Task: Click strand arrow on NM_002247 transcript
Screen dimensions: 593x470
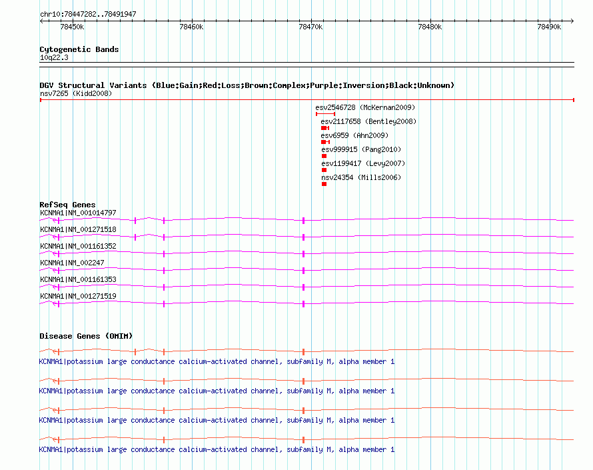Action: click(x=55, y=270)
